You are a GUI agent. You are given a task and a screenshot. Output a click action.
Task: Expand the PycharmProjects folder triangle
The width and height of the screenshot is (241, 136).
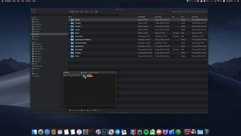[x=69, y=43]
